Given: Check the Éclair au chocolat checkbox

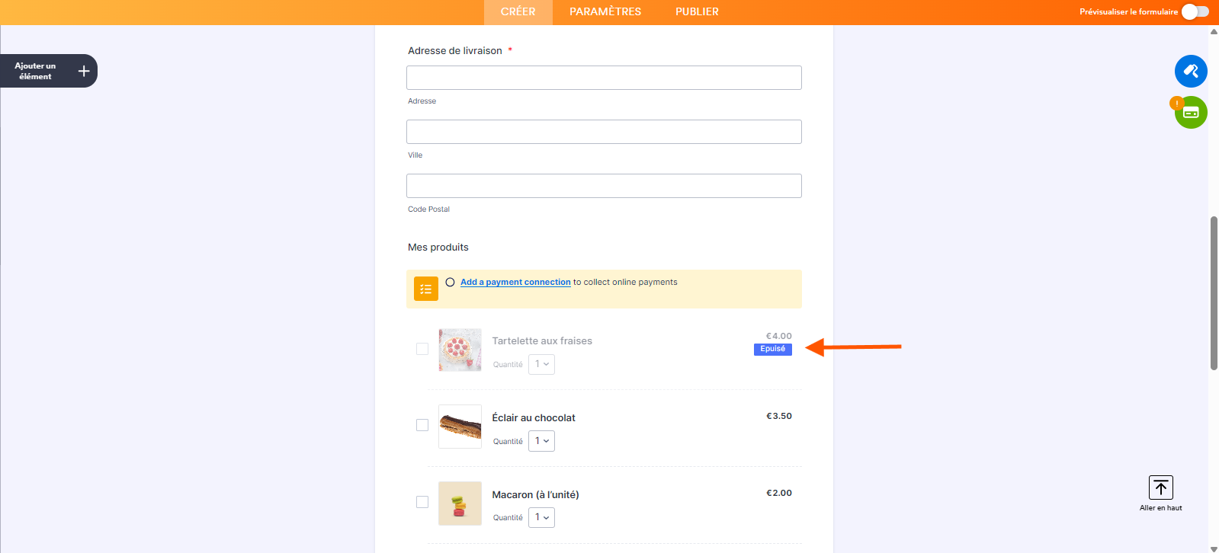Looking at the screenshot, I should click(422, 425).
